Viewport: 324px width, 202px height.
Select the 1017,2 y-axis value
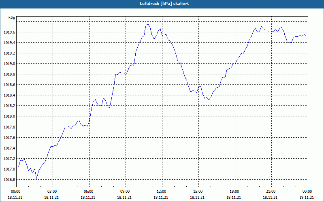9,158
